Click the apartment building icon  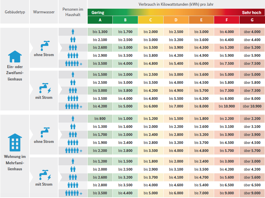(x=15, y=143)
